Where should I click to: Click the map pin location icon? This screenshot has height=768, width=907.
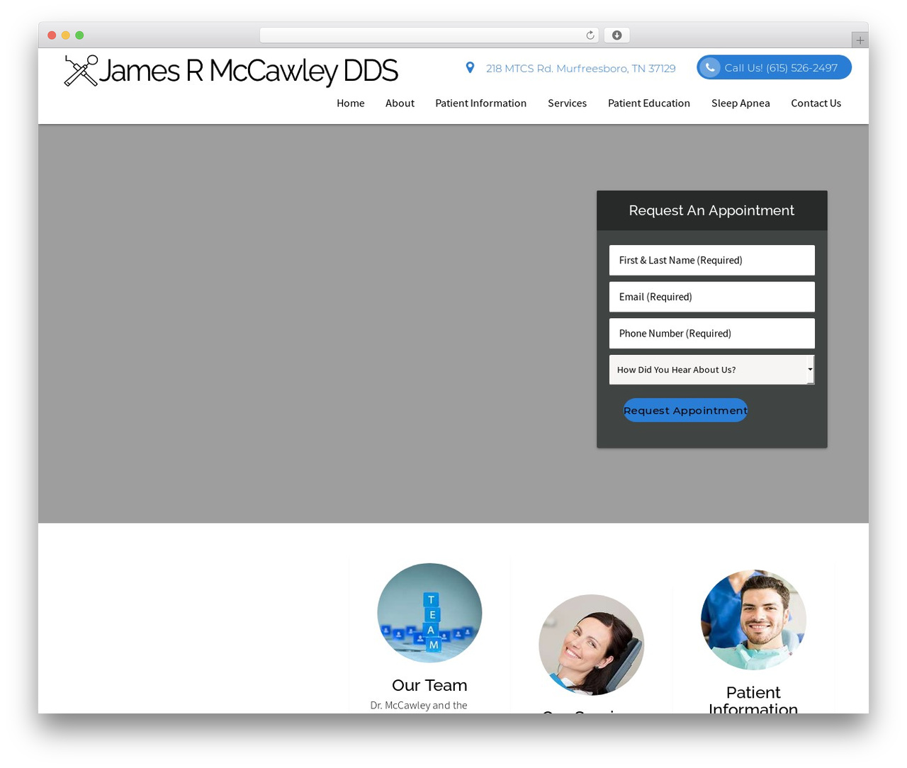(470, 68)
